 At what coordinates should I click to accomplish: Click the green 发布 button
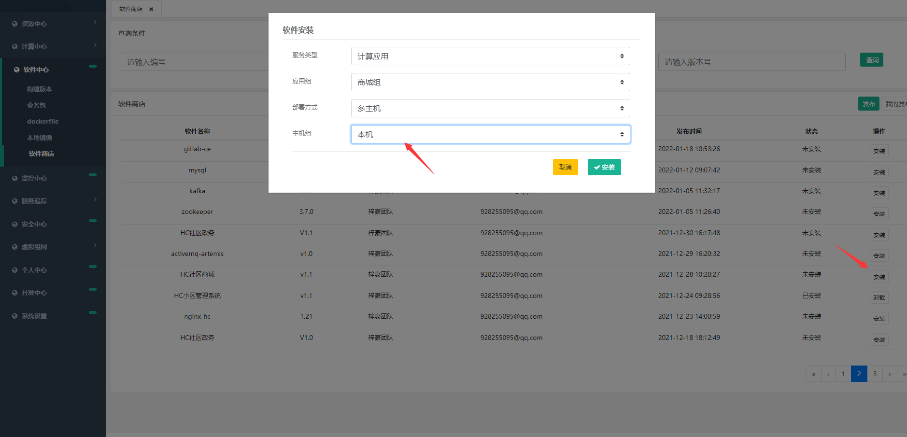coord(869,104)
